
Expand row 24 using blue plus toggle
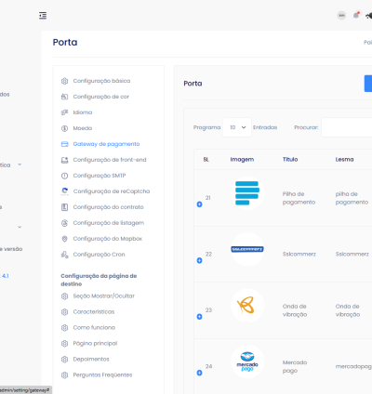coord(199,373)
